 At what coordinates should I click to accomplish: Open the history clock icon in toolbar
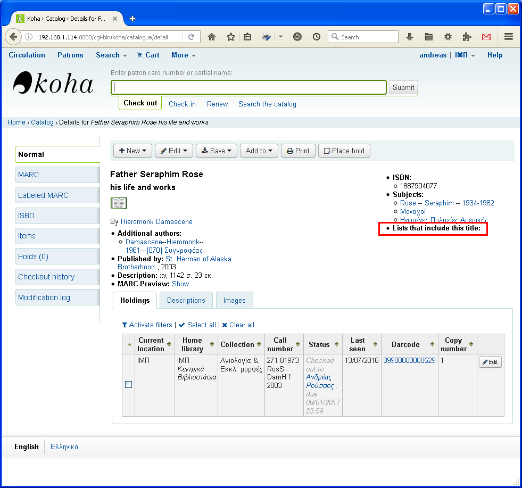coord(317,37)
